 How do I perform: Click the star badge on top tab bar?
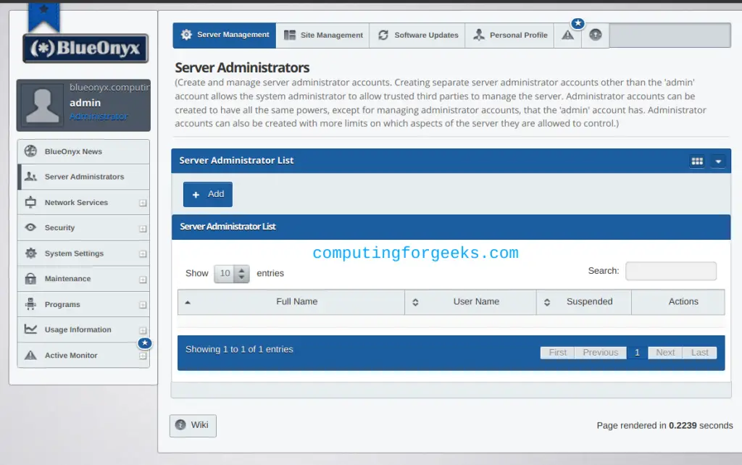pyautogui.click(x=578, y=23)
